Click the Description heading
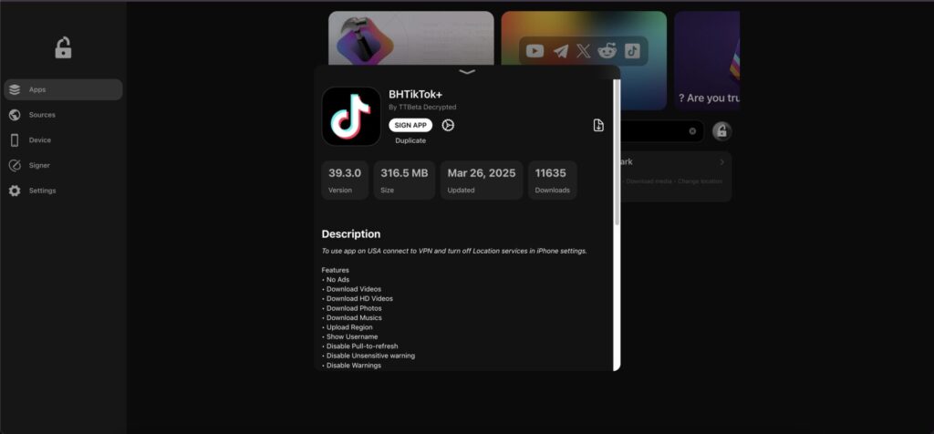The width and height of the screenshot is (934, 434). click(x=351, y=234)
